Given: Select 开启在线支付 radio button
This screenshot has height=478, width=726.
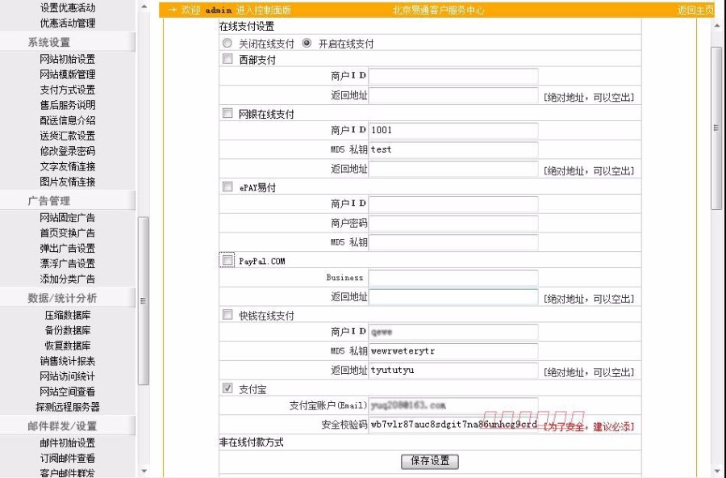Looking at the screenshot, I should click(307, 43).
